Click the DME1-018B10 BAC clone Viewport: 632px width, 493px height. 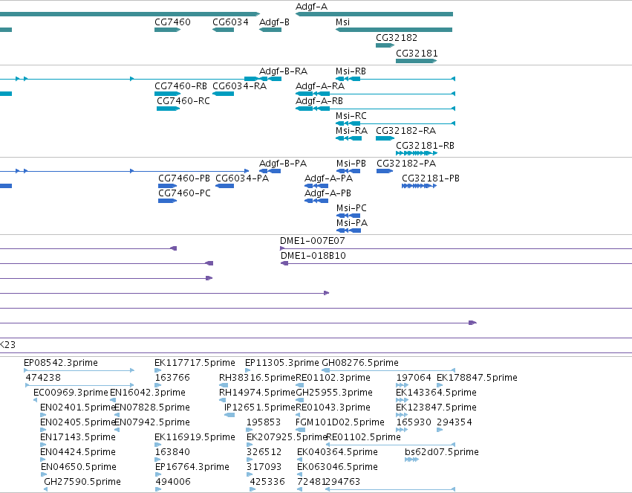point(456,263)
